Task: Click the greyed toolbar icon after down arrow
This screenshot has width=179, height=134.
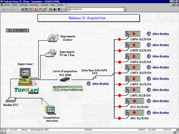Action: (x=63, y=9)
